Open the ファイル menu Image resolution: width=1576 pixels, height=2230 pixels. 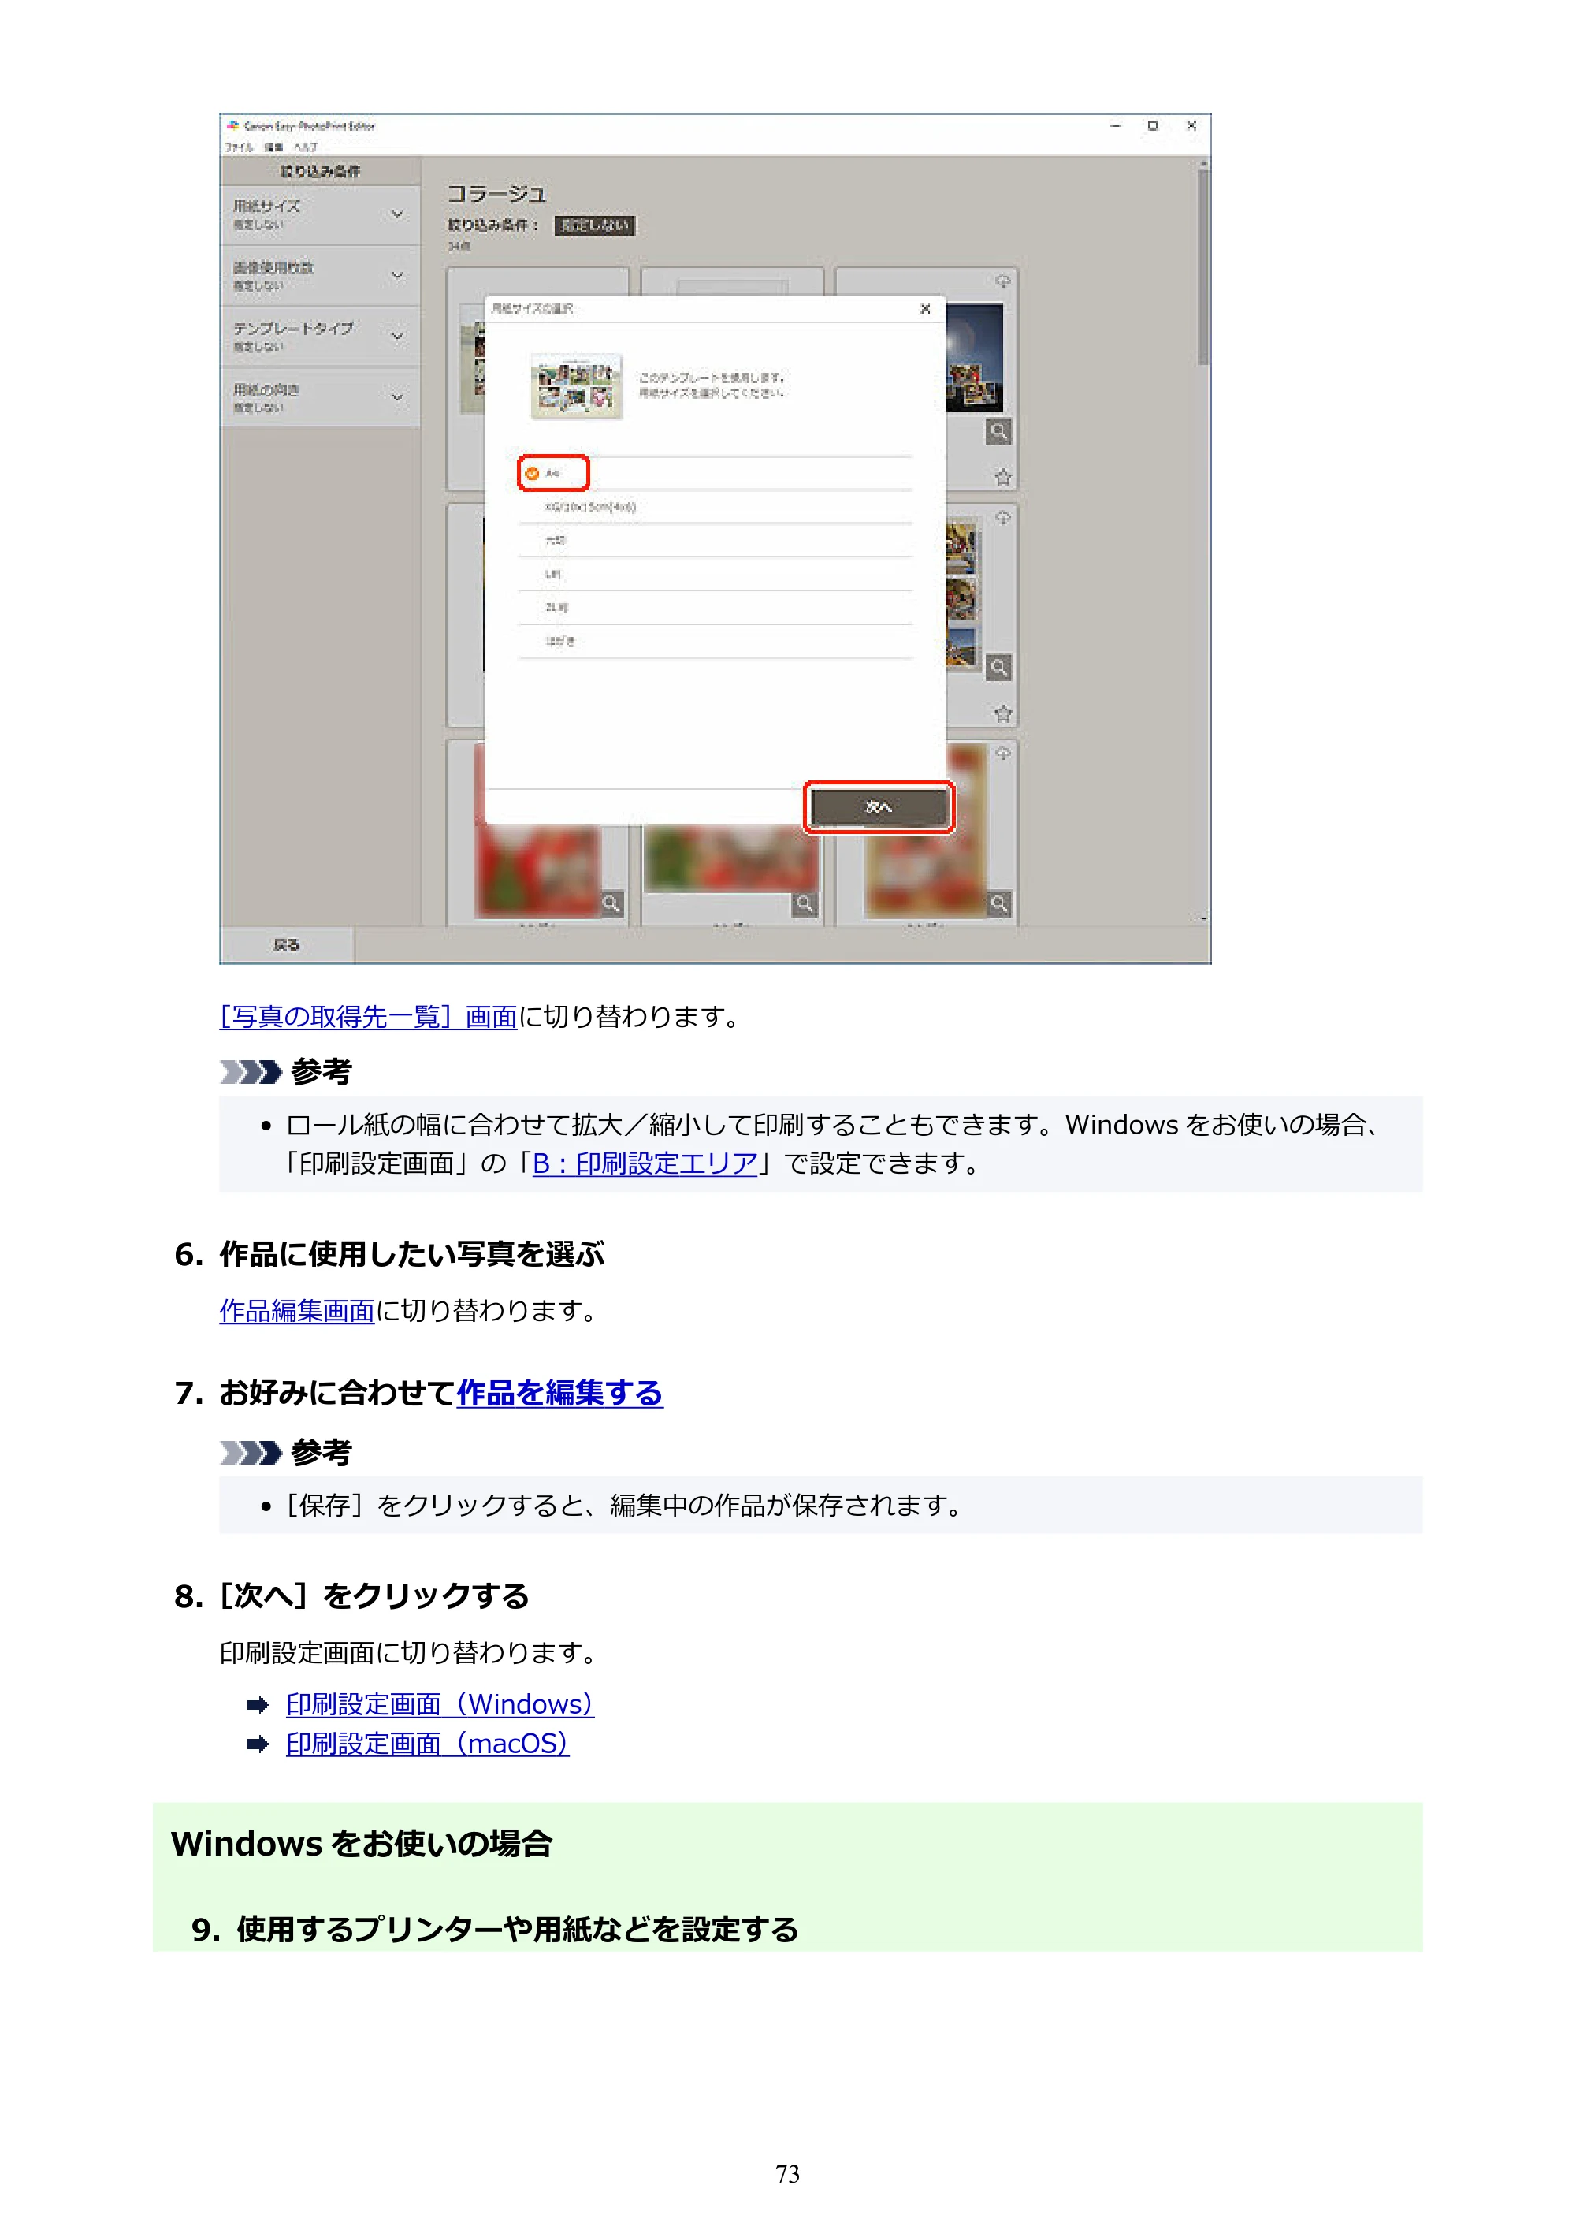[x=239, y=147]
